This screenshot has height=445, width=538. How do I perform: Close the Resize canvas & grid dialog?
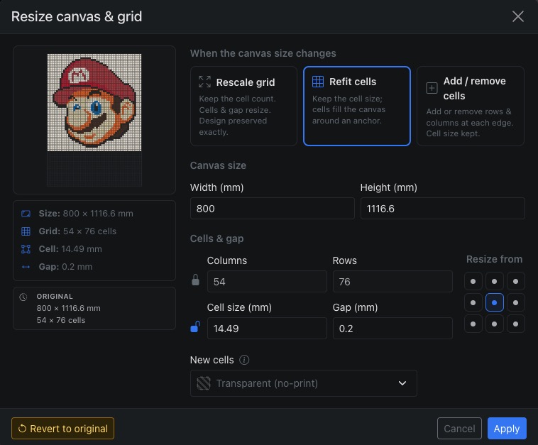(x=517, y=16)
